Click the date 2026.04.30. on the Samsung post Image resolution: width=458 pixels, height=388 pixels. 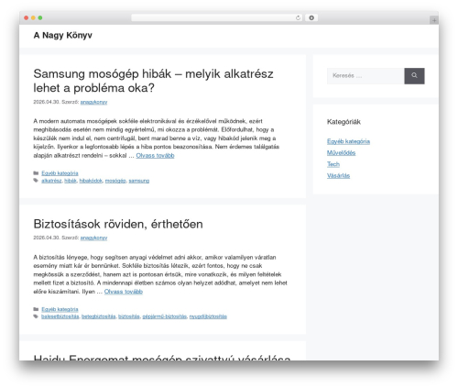point(47,102)
